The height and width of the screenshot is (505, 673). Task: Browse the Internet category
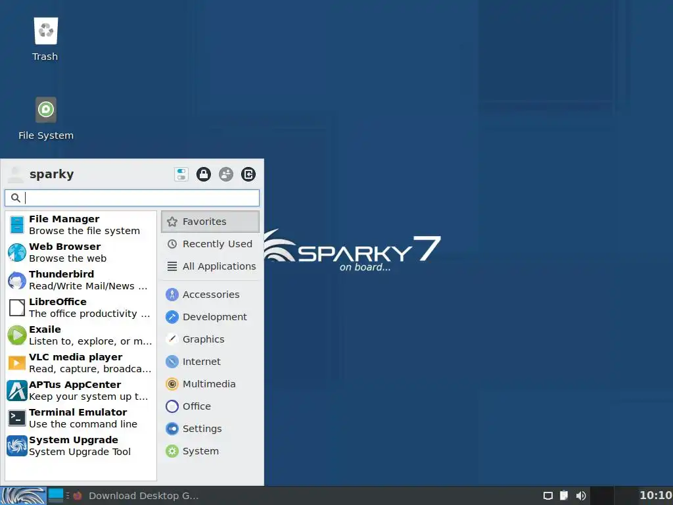point(210,362)
